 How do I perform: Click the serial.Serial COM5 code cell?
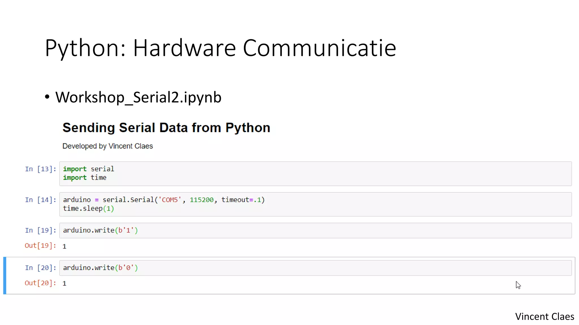[x=316, y=204]
